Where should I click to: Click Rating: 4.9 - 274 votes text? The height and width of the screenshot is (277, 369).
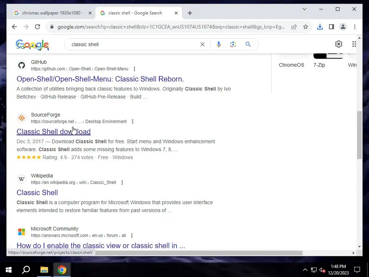click(68, 157)
